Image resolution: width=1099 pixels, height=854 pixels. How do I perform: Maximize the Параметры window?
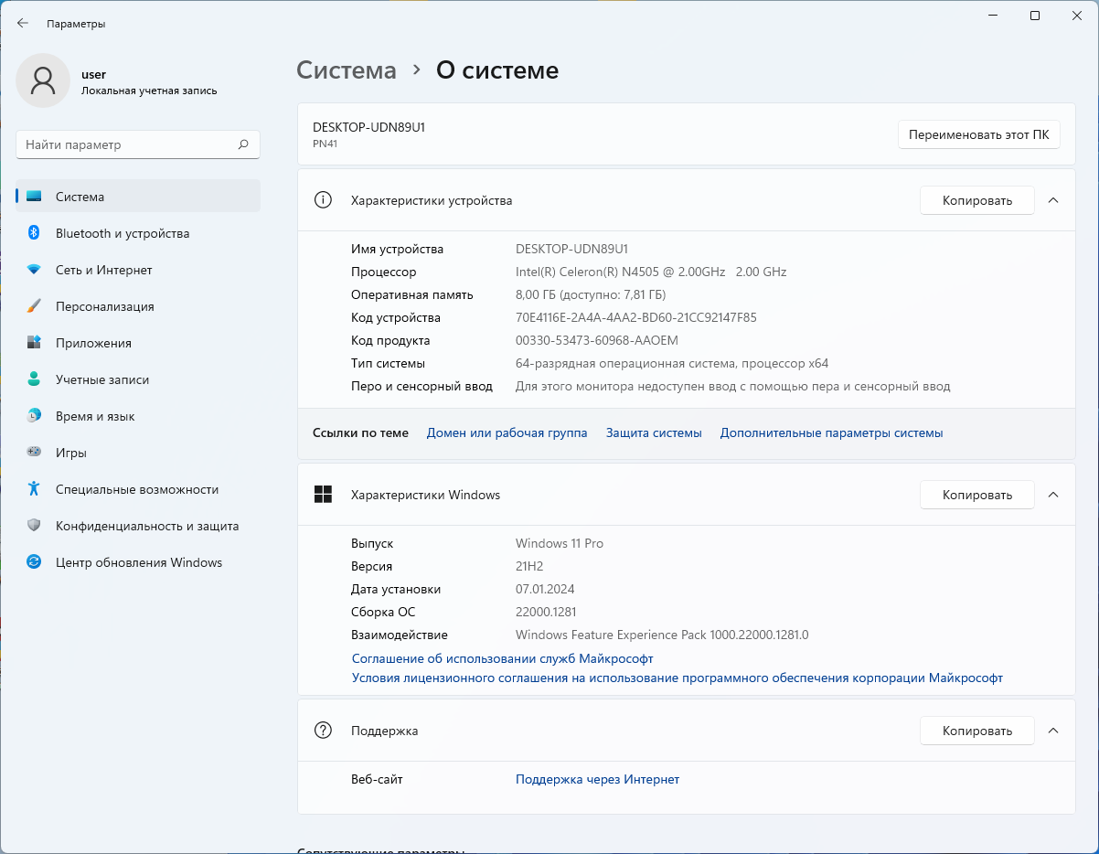click(1035, 16)
